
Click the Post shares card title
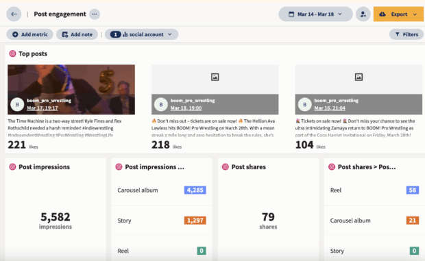click(x=249, y=166)
